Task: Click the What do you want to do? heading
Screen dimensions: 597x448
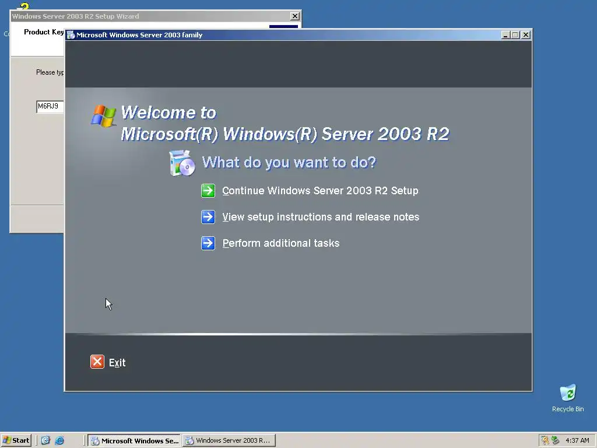Action: [x=289, y=162]
